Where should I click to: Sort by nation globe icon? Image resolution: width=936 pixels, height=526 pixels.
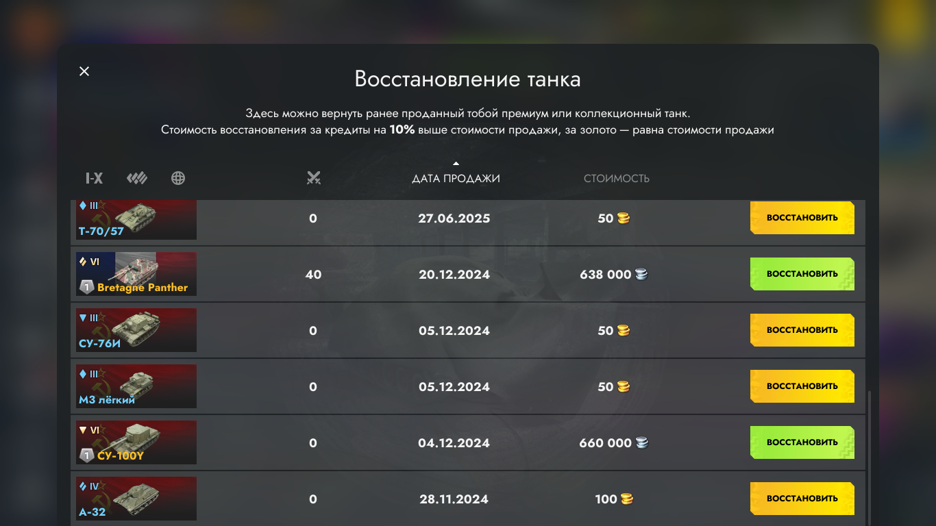178,179
